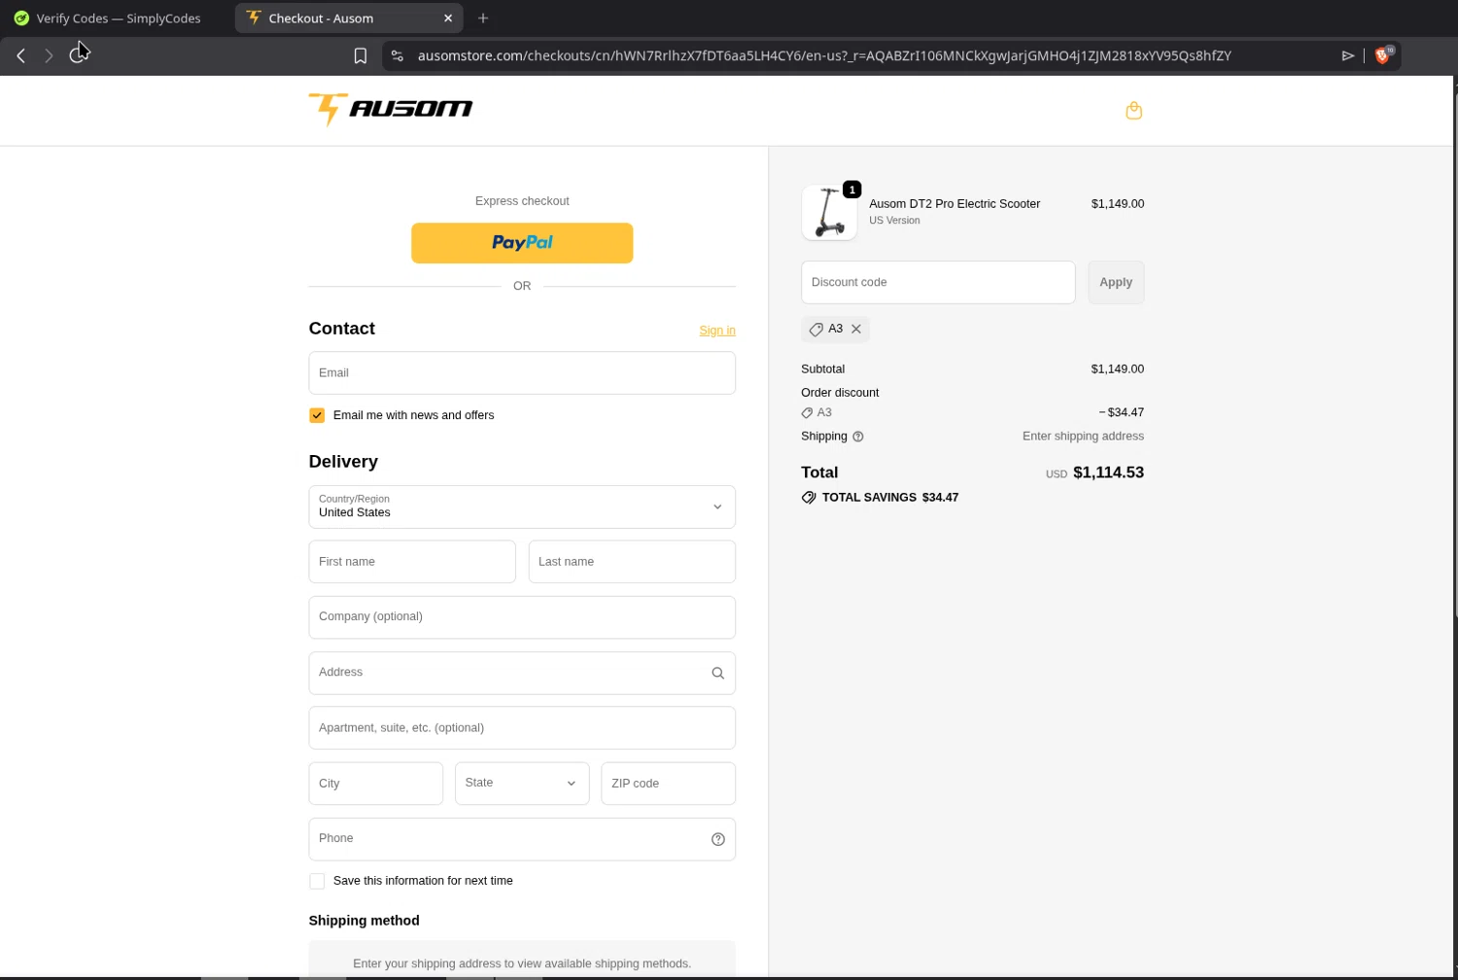The image size is (1458, 980).
Task: Reload the page with the refresh icon
Action: point(78,55)
